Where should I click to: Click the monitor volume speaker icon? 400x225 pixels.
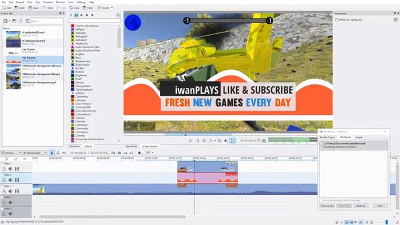point(226,141)
